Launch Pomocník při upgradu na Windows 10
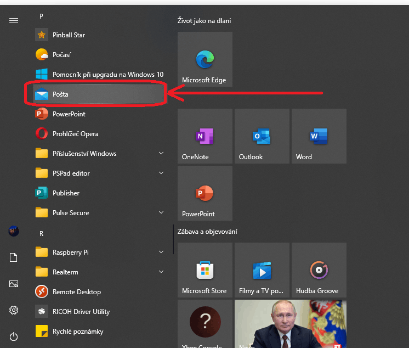 pyautogui.click(x=99, y=75)
